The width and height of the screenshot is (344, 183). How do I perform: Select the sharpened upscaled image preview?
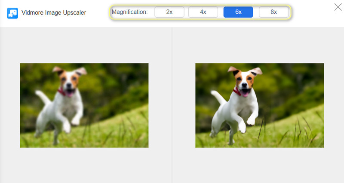pyautogui.click(x=260, y=105)
